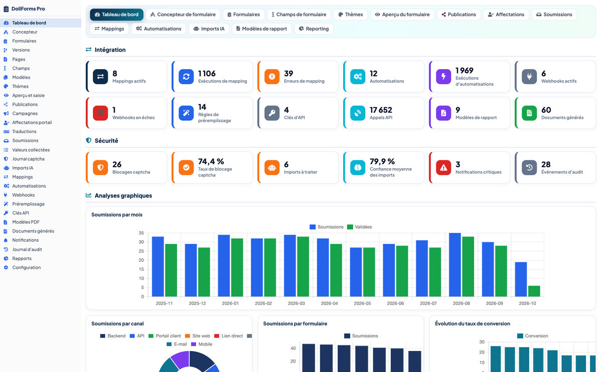Select the Notifications critiques alert triangle icon
Viewport: 602px width, 372px height.
point(443,168)
